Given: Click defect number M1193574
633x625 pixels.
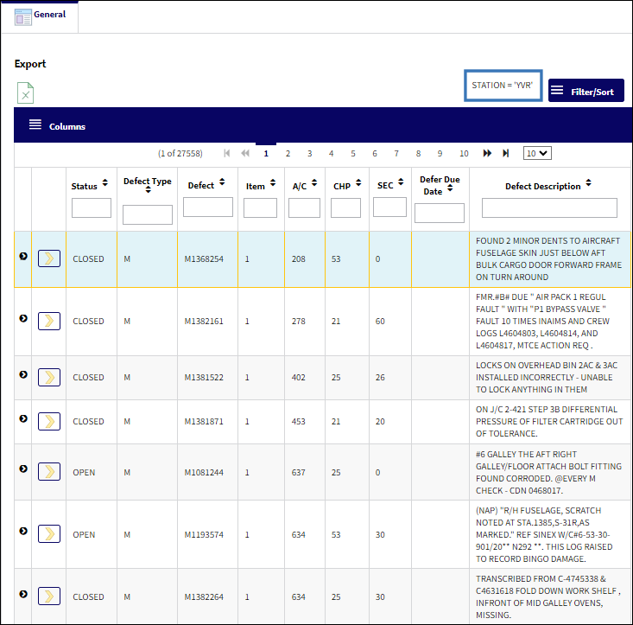Looking at the screenshot, I should coord(204,534).
